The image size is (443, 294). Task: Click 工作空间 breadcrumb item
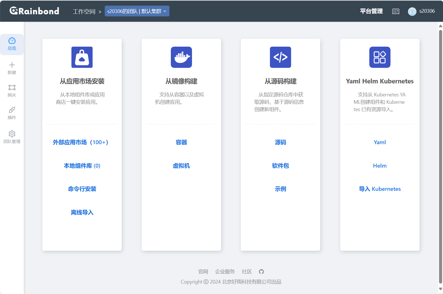tap(84, 12)
